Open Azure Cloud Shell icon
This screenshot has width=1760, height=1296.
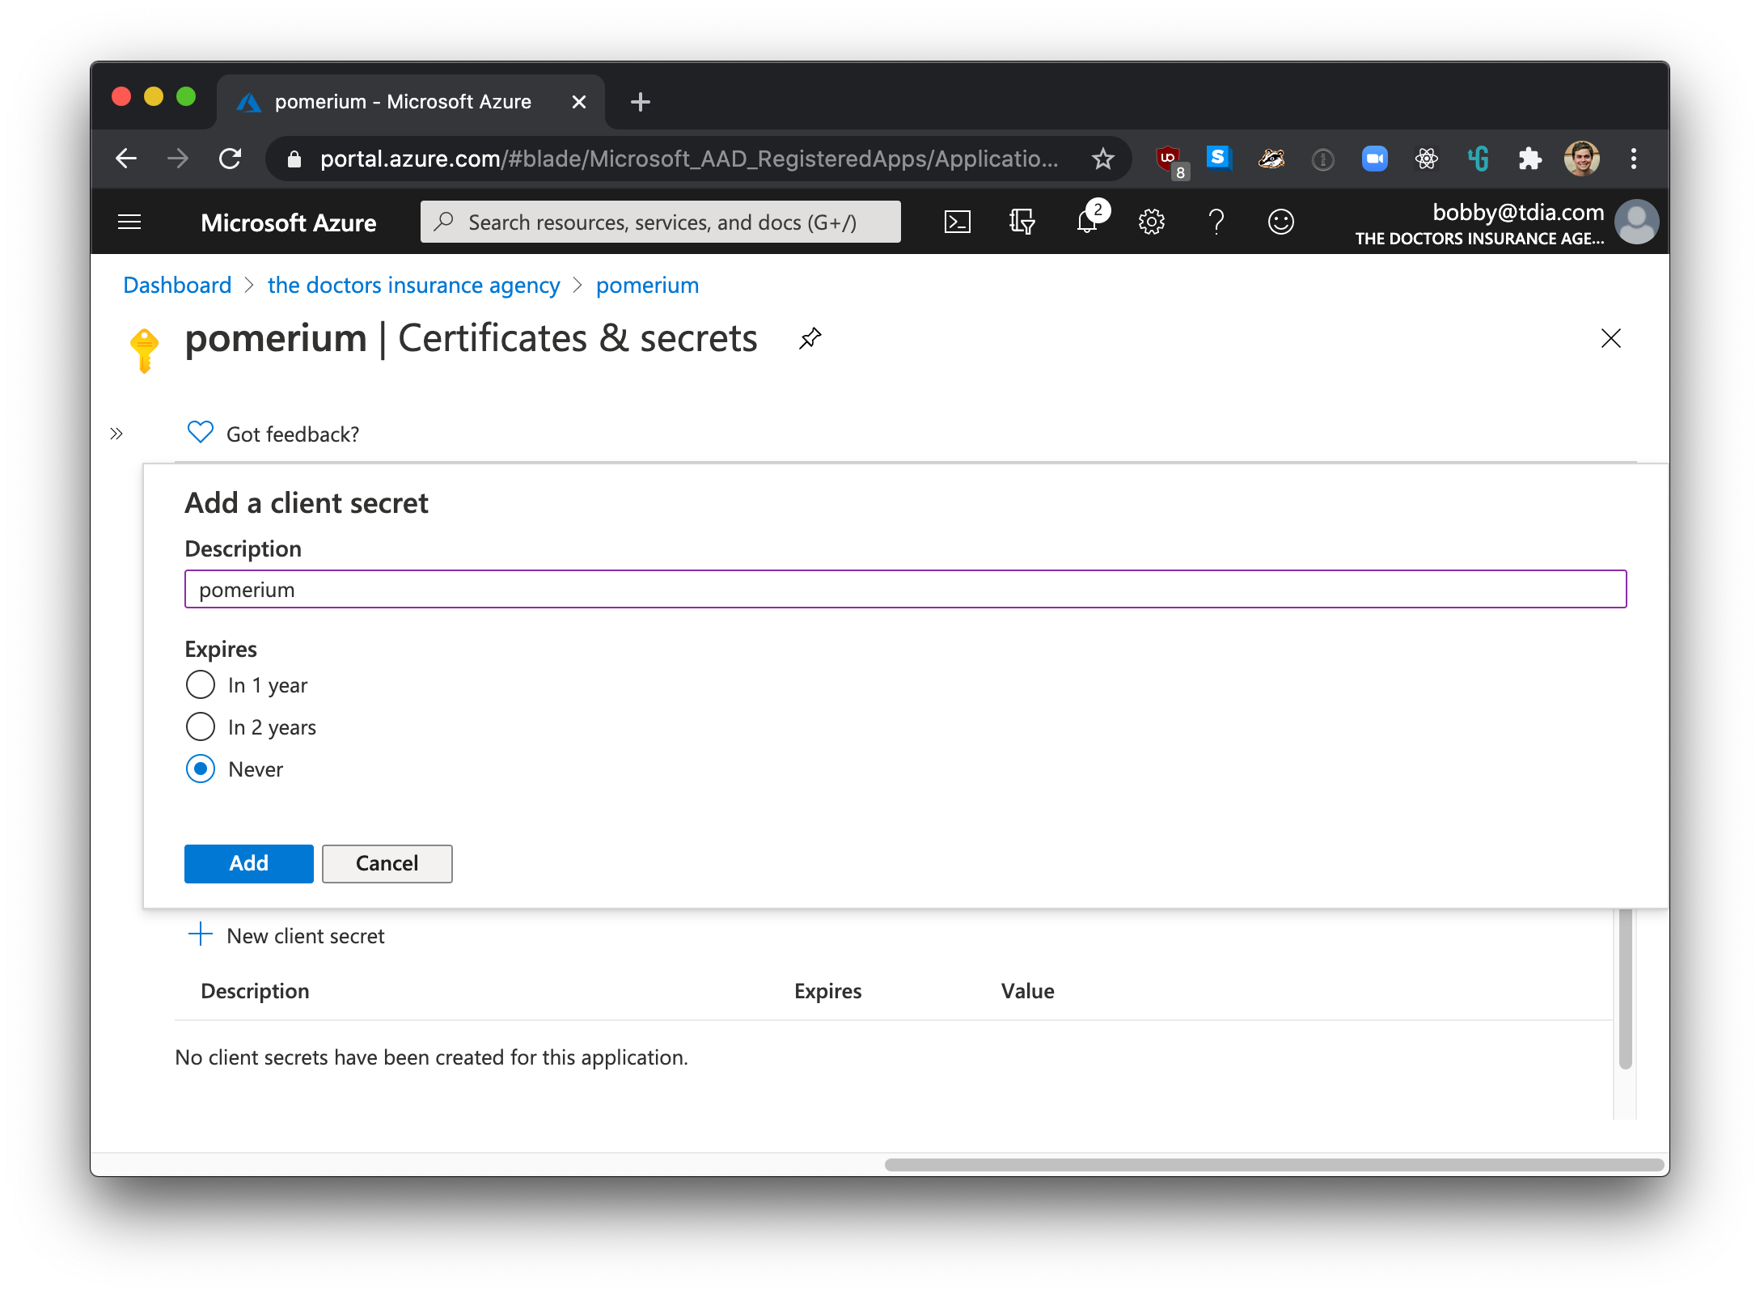958,222
